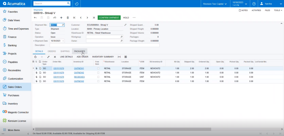Click the Fit to Screen columns icon
Screen dimensions: 284x136
pos(119,57)
